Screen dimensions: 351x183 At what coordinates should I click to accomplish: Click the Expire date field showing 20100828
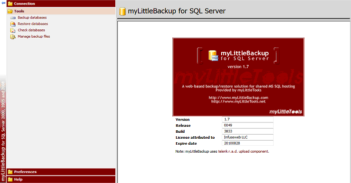(x=248, y=143)
